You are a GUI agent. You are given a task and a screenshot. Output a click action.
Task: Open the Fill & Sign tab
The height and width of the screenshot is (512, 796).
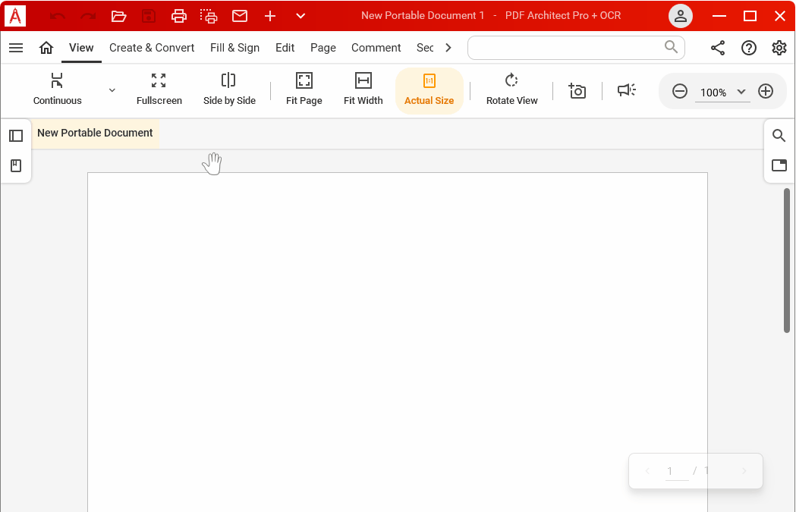click(x=234, y=48)
